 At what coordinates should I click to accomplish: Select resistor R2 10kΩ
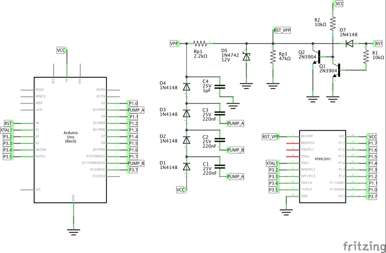click(x=333, y=23)
